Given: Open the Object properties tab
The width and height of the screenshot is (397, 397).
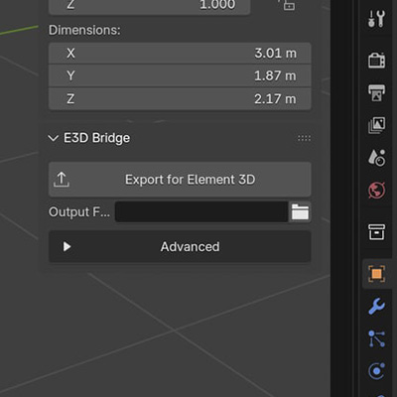Looking at the screenshot, I should click(x=376, y=274).
